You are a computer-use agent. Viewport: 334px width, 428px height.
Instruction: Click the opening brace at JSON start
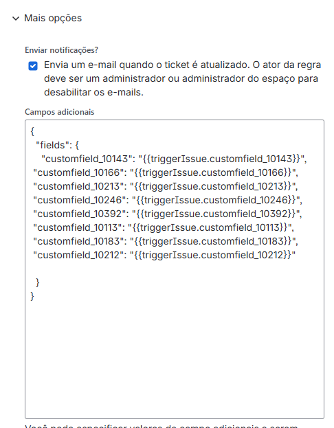[32, 132]
